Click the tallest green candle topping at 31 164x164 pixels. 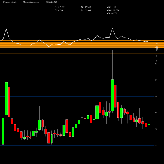112,95
